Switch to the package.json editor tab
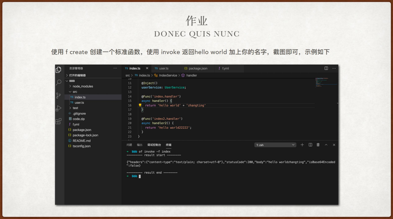This screenshot has height=219, width=393. 198,69
